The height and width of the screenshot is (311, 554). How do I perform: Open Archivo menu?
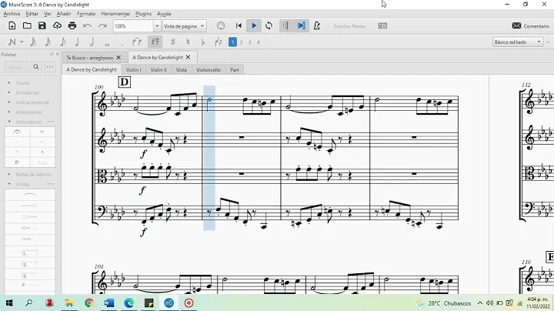[12, 14]
